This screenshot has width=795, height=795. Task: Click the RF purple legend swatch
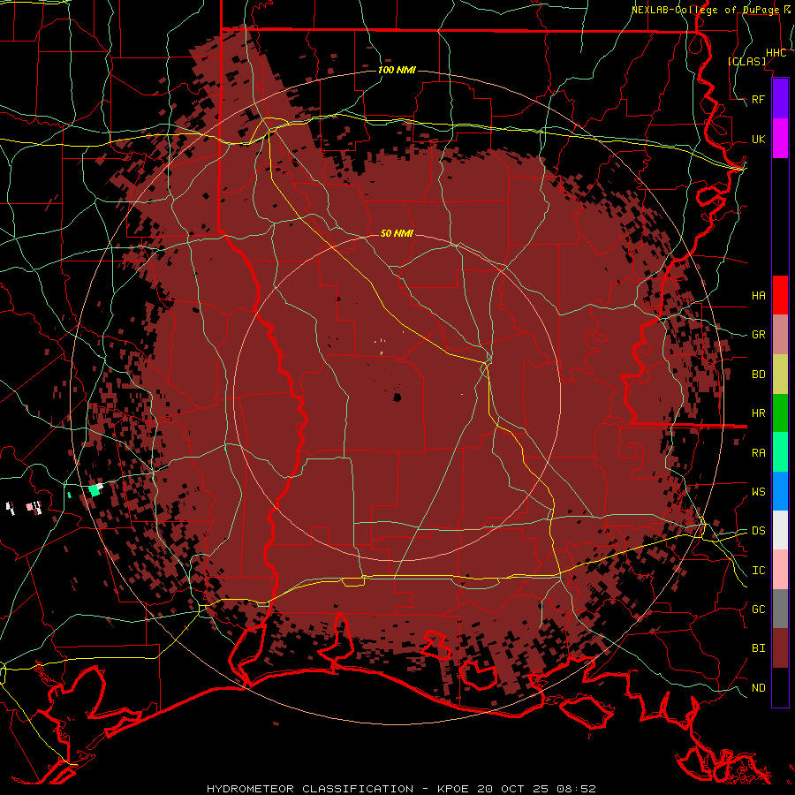pyautogui.click(x=780, y=99)
